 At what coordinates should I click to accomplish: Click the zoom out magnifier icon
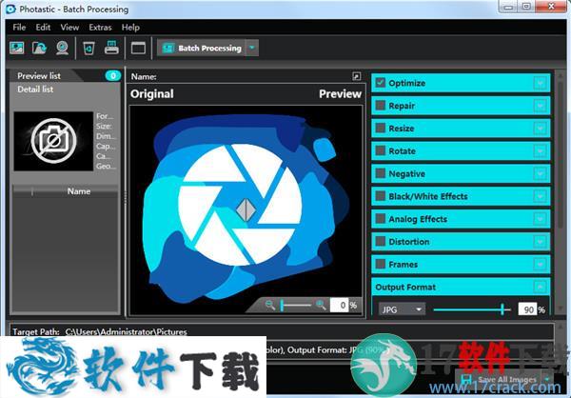point(270,305)
